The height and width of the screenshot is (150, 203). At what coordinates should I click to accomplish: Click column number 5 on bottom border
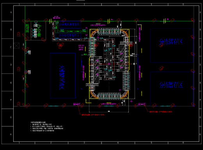point(151,143)
